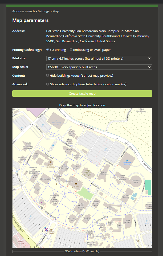Click the Meeting Center label on the map

point(87,219)
